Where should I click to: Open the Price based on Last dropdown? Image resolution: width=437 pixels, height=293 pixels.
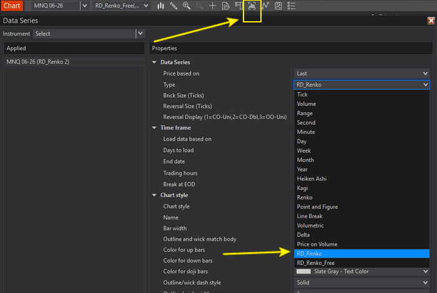pyautogui.click(x=361, y=74)
